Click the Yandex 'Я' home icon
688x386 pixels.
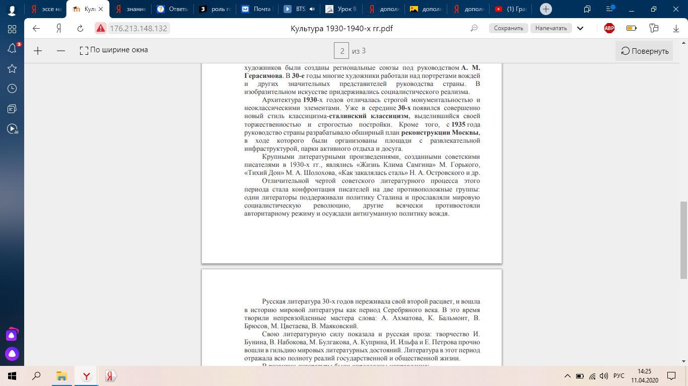point(58,28)
